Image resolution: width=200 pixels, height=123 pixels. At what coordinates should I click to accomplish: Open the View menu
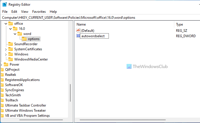click(25, 12)
